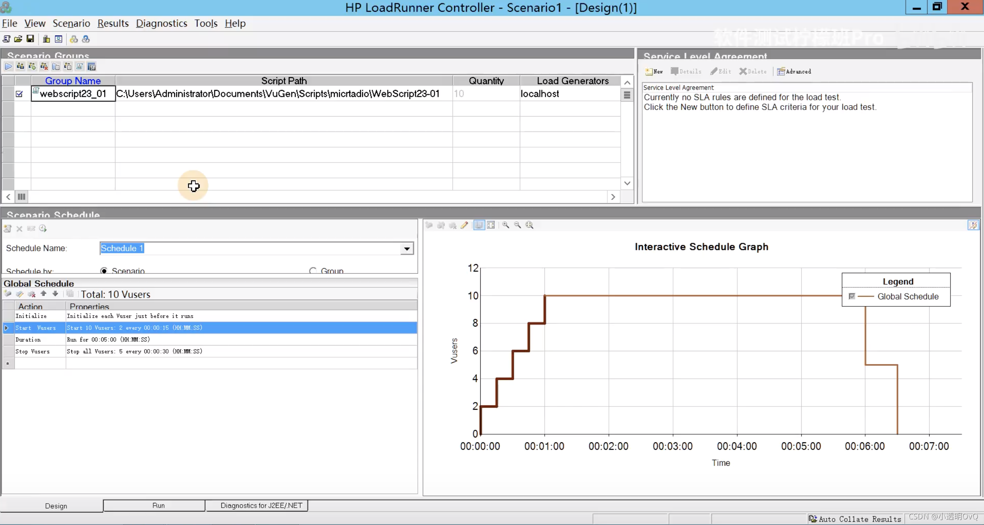Click the full view icon in graph toolbar
This screenshot has width=984, height=525.
point(491,225)
